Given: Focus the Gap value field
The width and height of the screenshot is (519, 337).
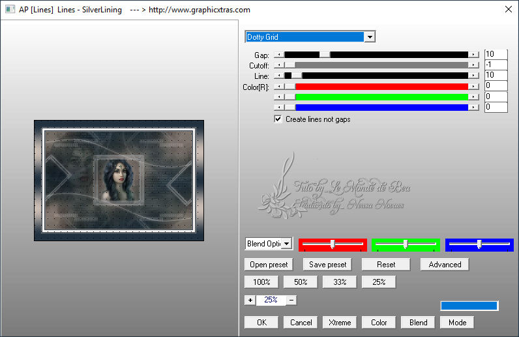Looking at the screenshot, I should [496, 54].
